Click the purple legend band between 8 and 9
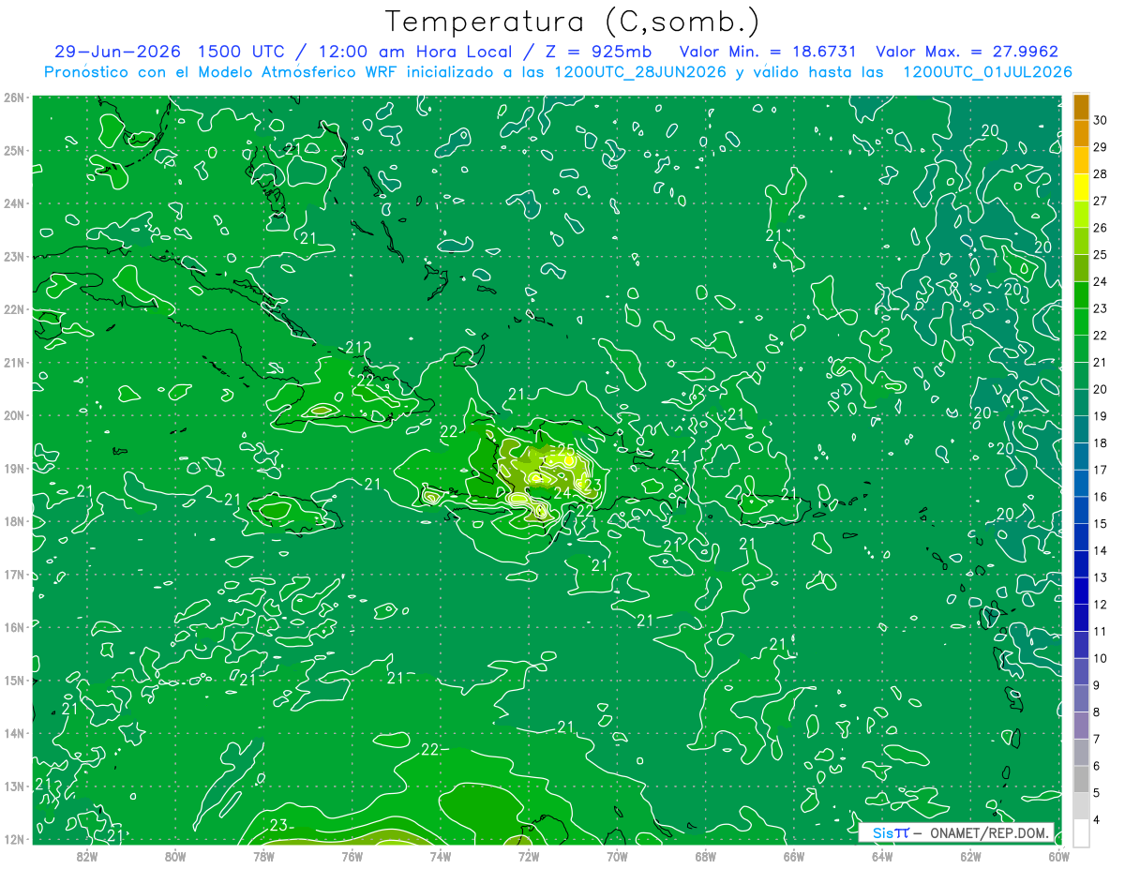 pos(1081,698)
